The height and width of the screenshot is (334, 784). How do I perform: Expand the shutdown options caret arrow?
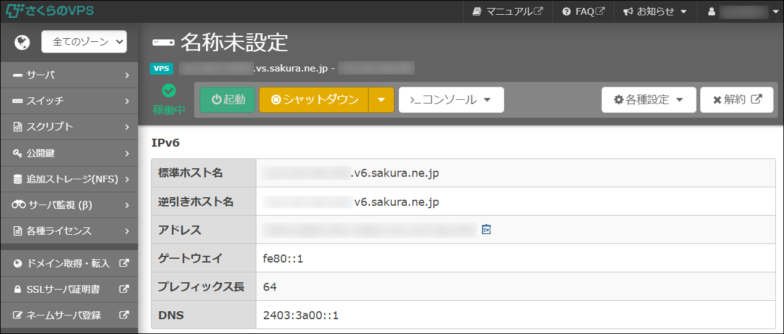click(x=381, y=100)
